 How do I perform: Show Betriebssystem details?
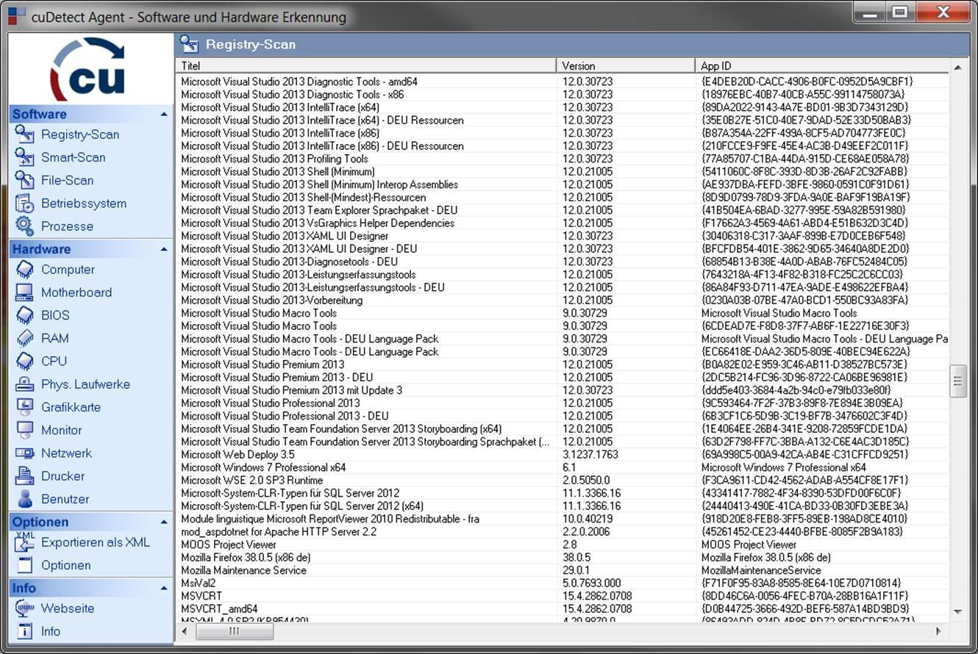84,204
